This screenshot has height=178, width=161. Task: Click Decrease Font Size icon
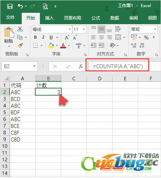click(75, 37)
